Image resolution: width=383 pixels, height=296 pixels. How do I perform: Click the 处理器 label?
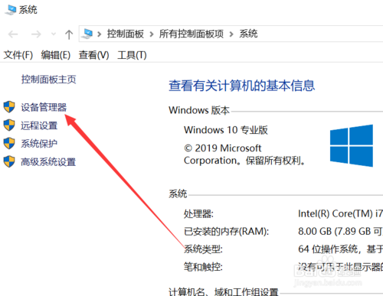pyautogui.click(x=198, y=213)
